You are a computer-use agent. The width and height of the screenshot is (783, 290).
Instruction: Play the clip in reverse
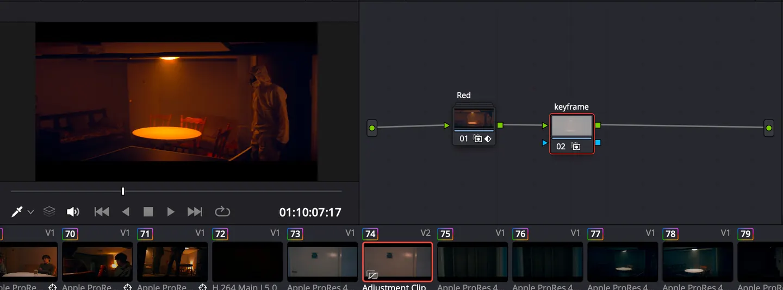(126, 212)
